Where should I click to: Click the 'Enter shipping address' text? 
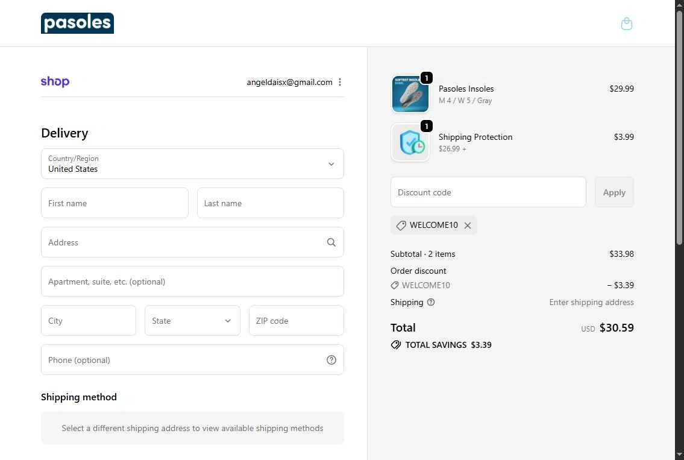[x=592, y=302]
